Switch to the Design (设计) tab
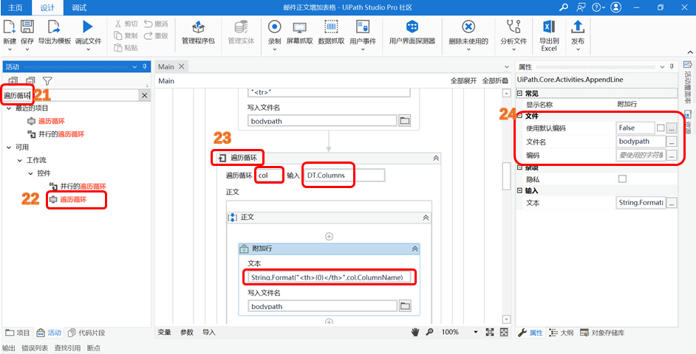The image size is (696, 354). pyautogui.click(x=47, y=7)
